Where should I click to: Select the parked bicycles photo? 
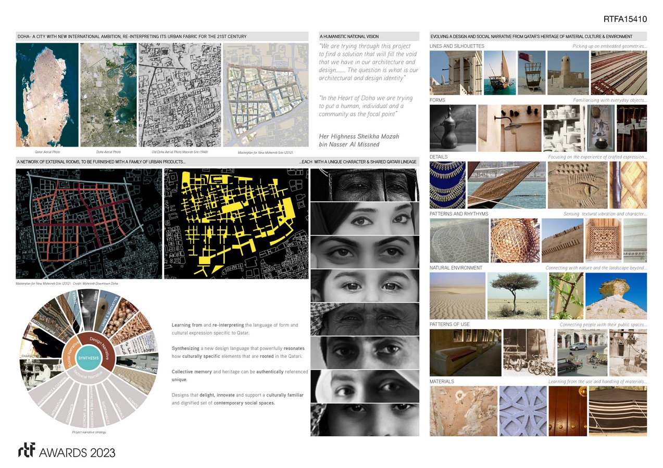[528, 353]
